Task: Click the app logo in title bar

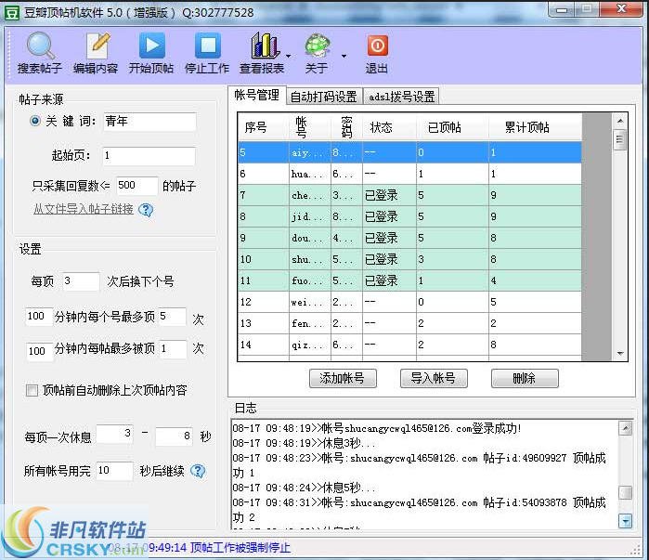Action: coord(12,12)
